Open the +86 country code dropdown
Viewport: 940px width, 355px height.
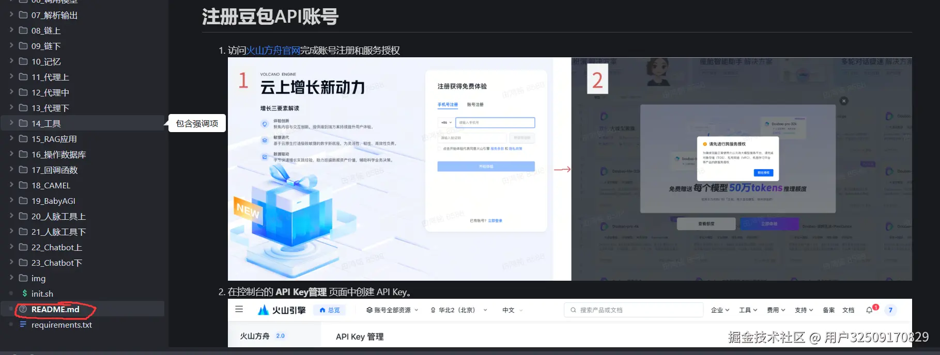pos(446,123)
